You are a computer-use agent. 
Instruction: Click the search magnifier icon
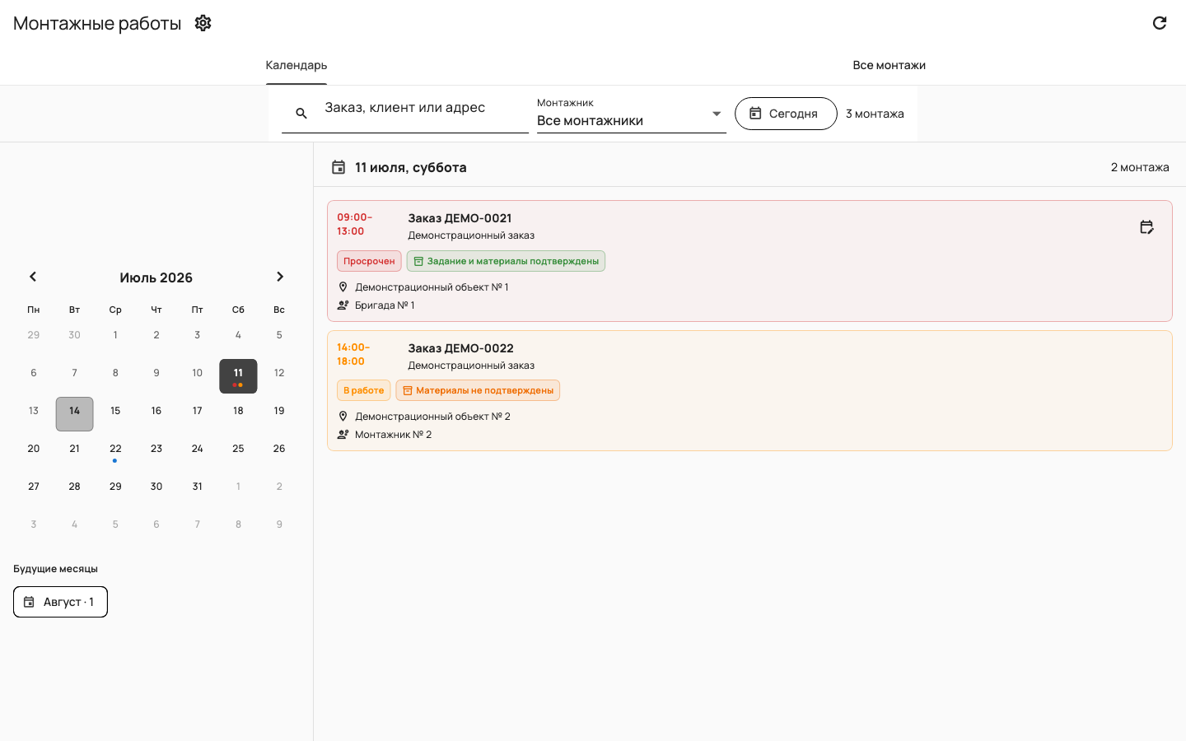point(301,114)
